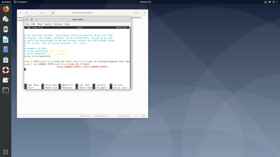280x157 pixels.
Task: Switch to Text Editor via dock icon
Action: tap(6, 80)
